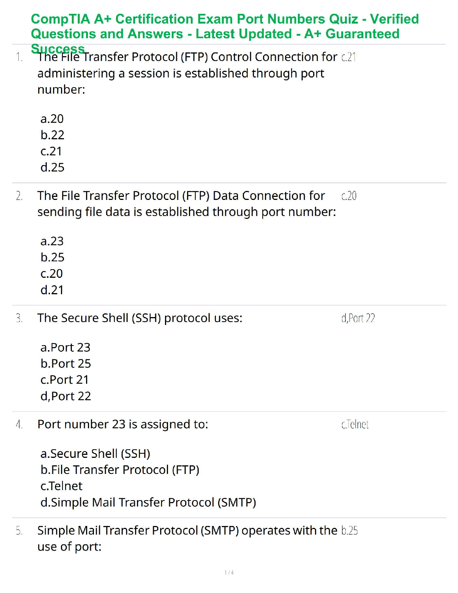Click the green CompTIA A+ quiz title
This screenshot has width=458, height=593.
(225, 26)
